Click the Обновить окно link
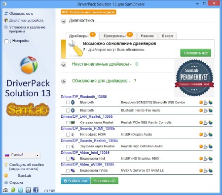222x195 pixels. click(21, 13)
